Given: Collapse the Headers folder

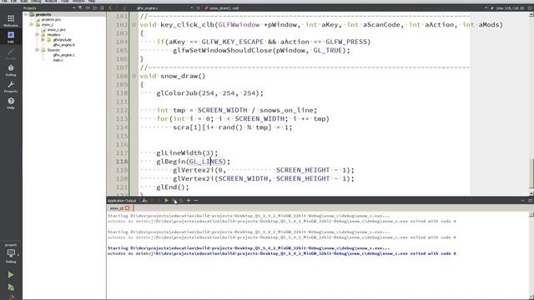Looking at the screenshot, I should tap(37, 35).
